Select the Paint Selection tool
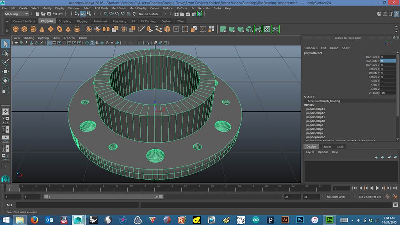The width and height of the screenshot is (400, 225). click(x=5, y=62)
